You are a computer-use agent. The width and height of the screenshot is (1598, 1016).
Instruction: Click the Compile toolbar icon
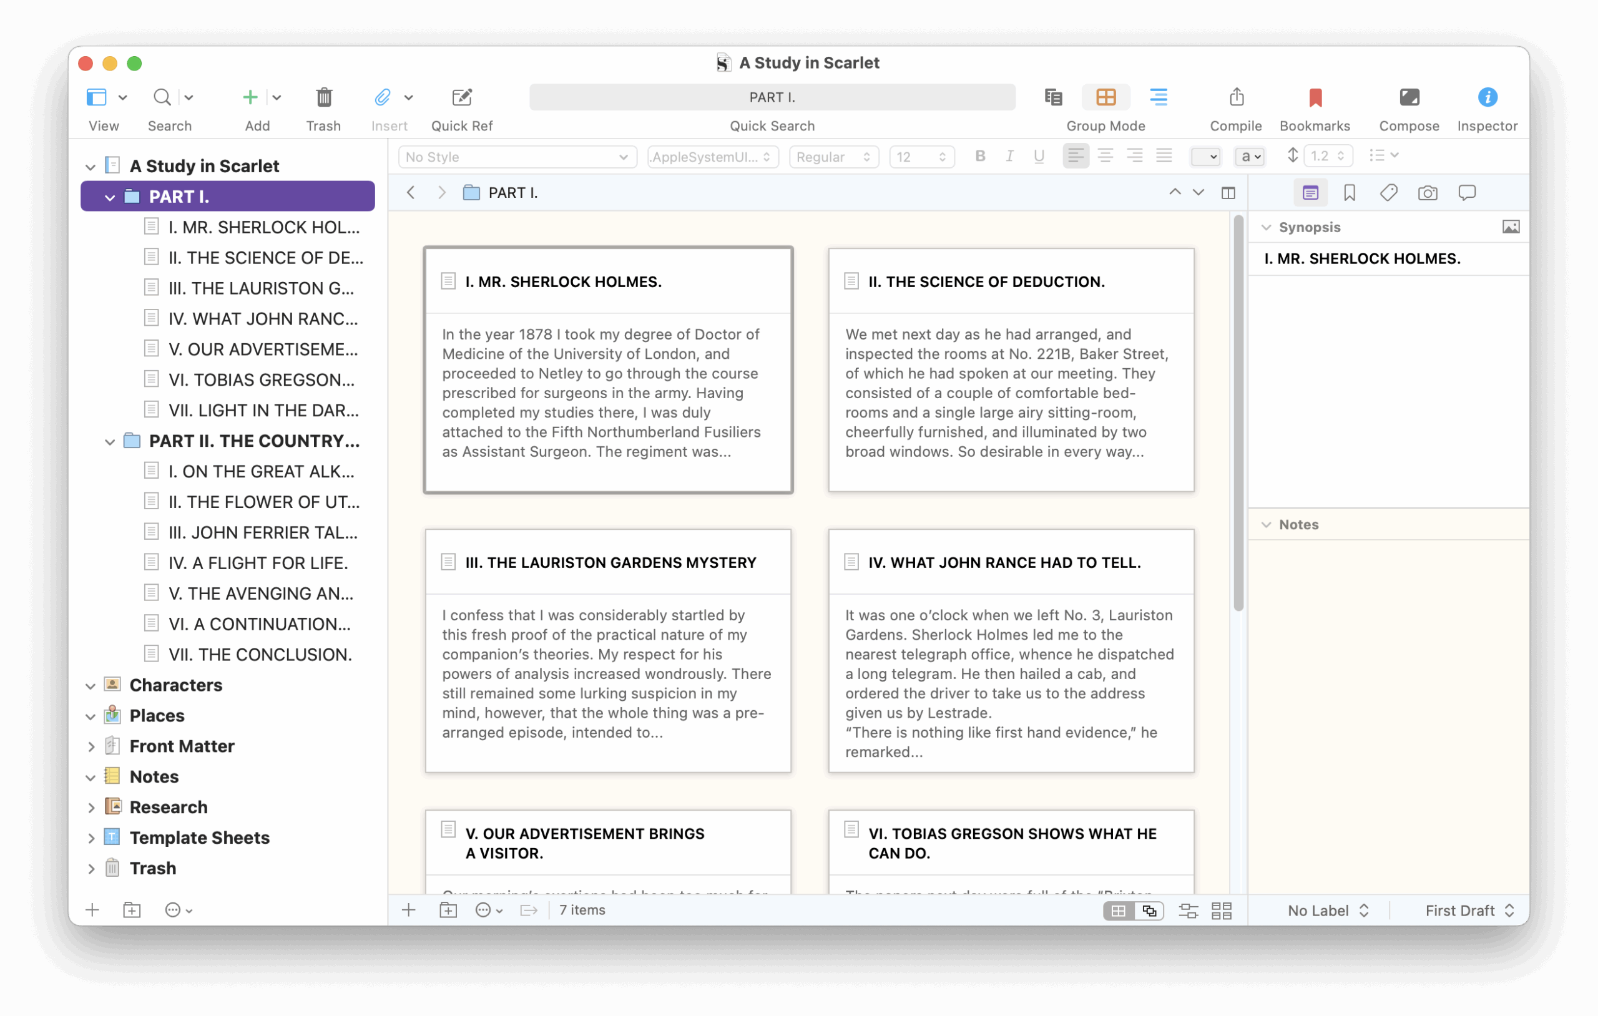tap(1236, 97)
